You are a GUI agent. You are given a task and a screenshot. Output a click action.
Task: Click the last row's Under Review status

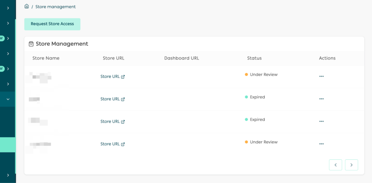261,142
